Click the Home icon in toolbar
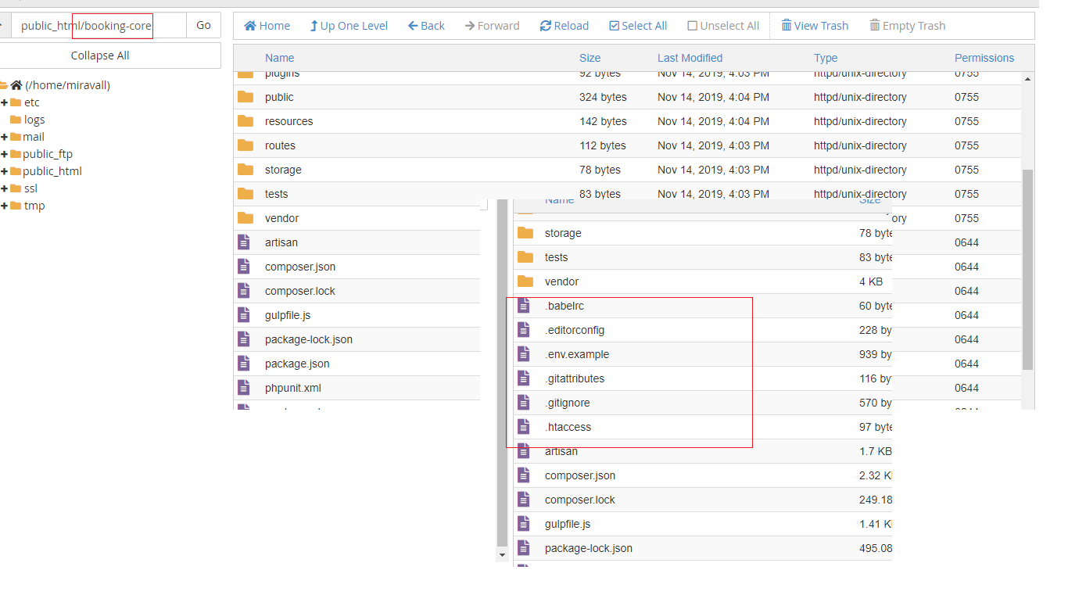The height and width of the screenshot is (595, 1068). 250,26
